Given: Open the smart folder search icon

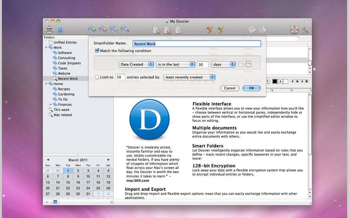Looking at the screenshot, I should 125,29.
